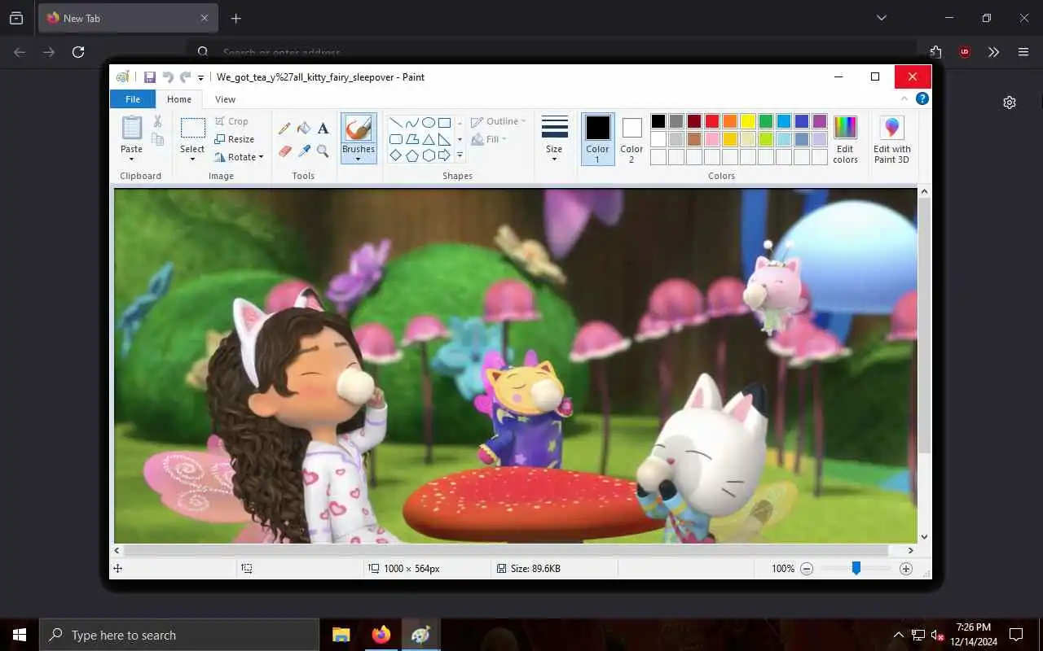The width and height of the screenshot is (1043, 651).
Task: Click the Brushes tool icon
Action: [359, 128]
